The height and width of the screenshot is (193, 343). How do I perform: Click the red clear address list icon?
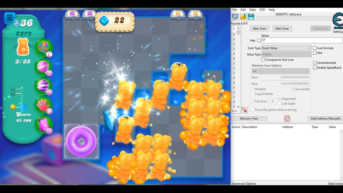287,118
